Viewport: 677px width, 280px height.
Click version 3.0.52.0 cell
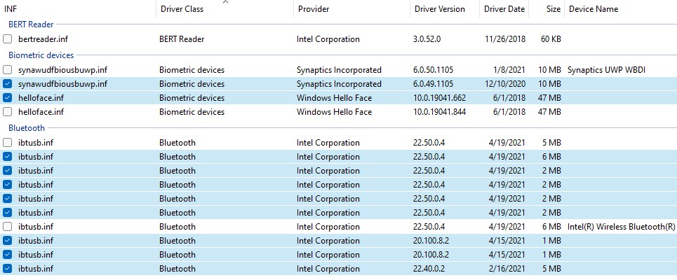point(427,39)
